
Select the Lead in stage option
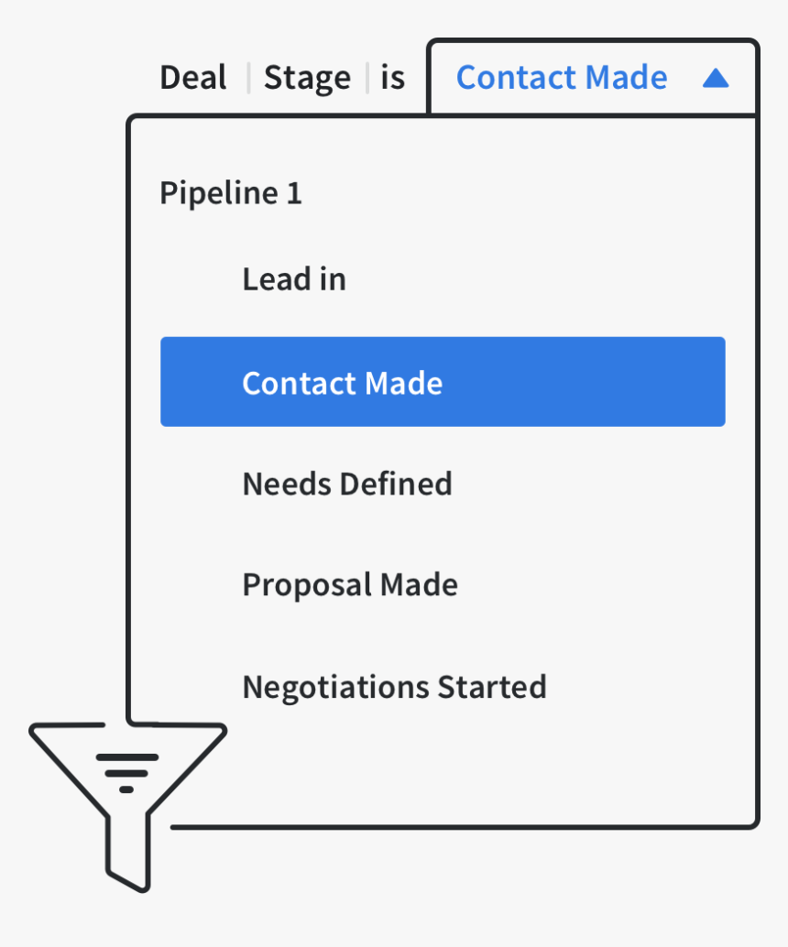pos(294,279)
